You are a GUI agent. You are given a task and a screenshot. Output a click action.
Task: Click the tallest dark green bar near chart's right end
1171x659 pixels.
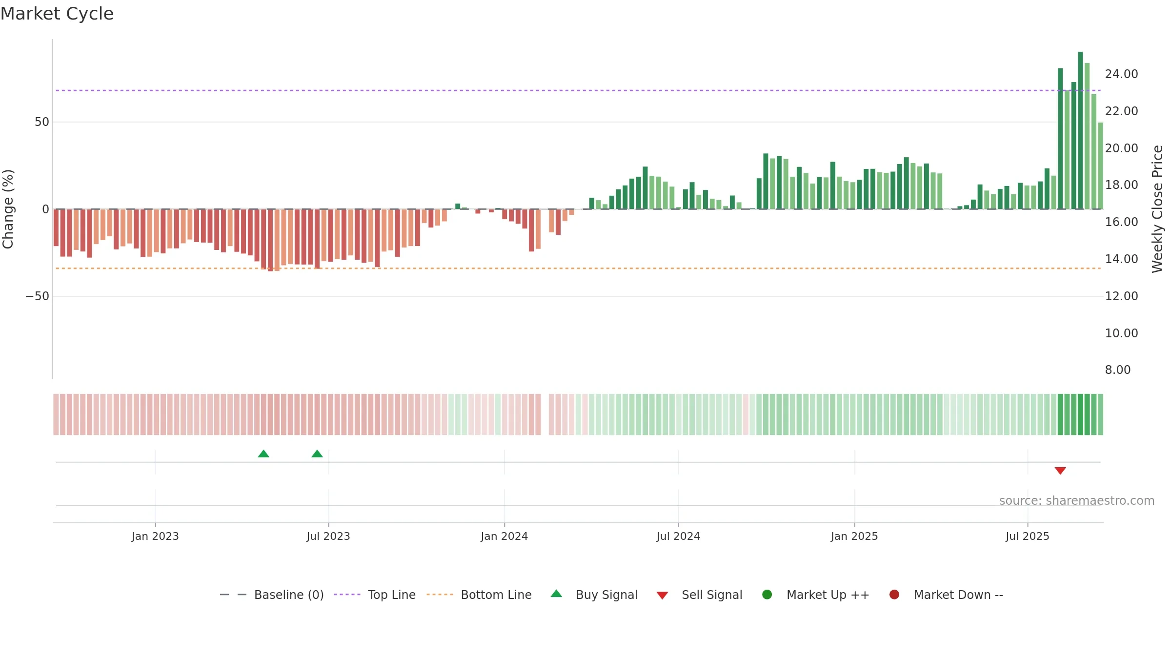coord(1080,130)
